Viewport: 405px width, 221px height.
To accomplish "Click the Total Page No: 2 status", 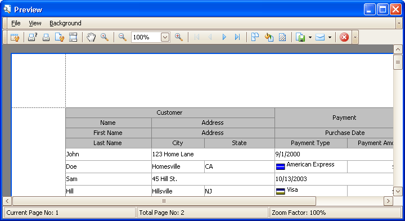I will (202, 213).
